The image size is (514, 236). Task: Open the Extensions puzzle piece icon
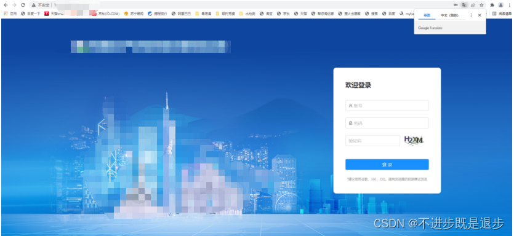tap(492, 5)
